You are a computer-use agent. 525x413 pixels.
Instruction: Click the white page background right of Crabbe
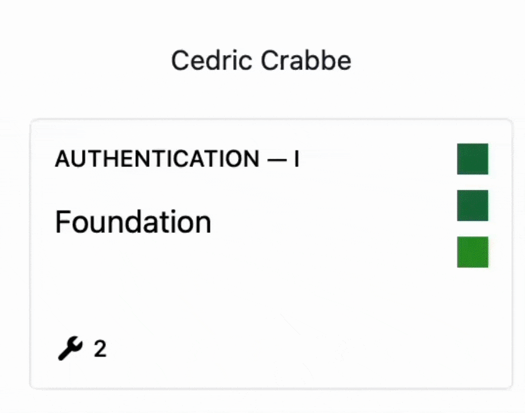click(x=436, y=60)
